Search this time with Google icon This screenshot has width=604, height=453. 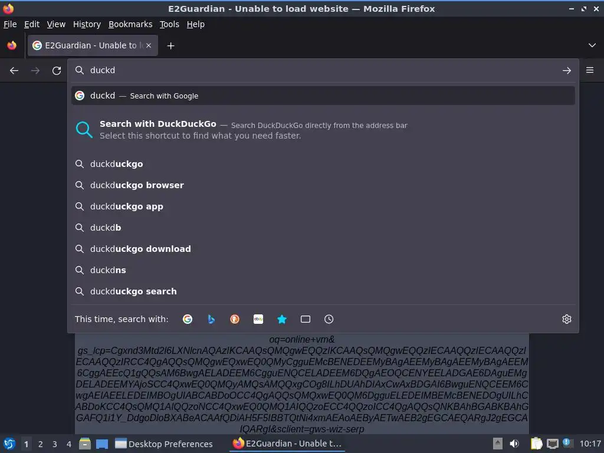(x=188, y=319)
